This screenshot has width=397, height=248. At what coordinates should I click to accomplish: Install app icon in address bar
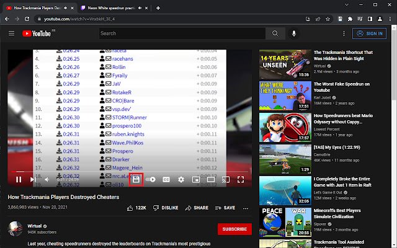tap(308, 19)
